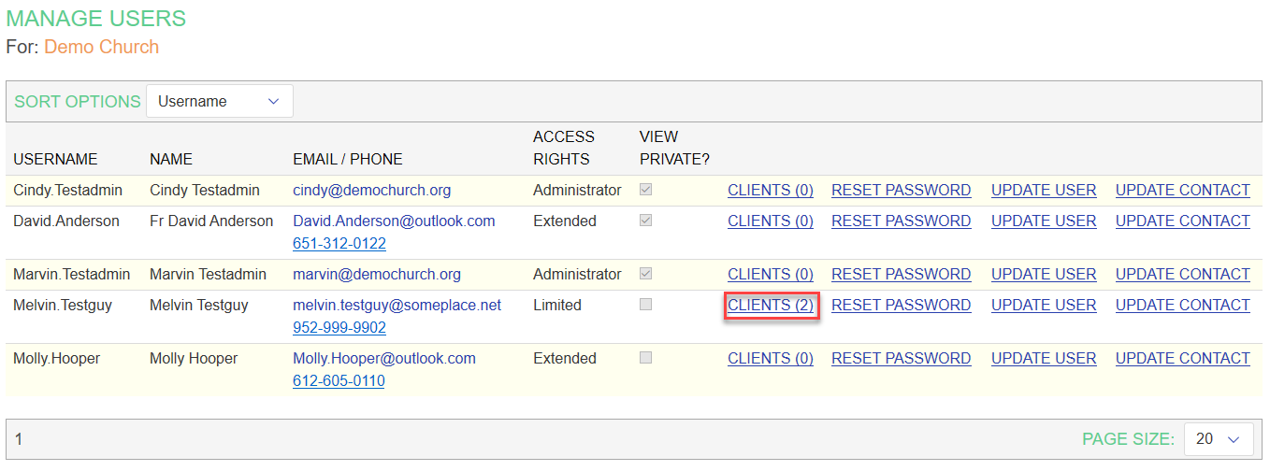Toggle View Private checkbox for Cindy.Testadmin
The height and width of the screenshot is (471, 1270).
pos(646,190)
